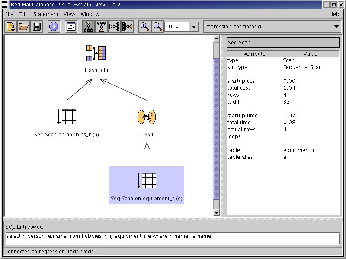Image resolution: width=346 pixels, height=259 pixels.
Task: Select bottom-up tree orientation icon
Action: (x=102, y=27)
